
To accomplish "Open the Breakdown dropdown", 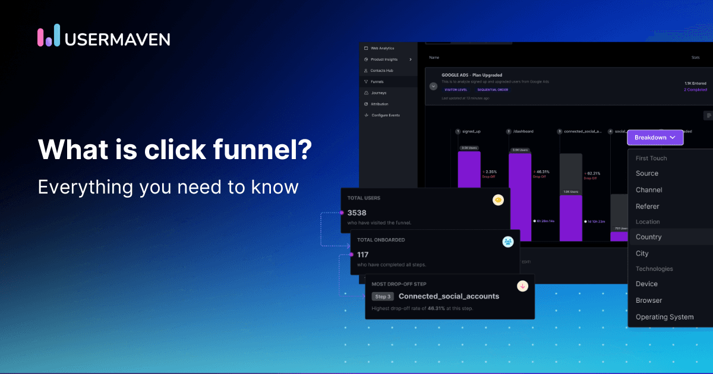I will click(655, 138).
